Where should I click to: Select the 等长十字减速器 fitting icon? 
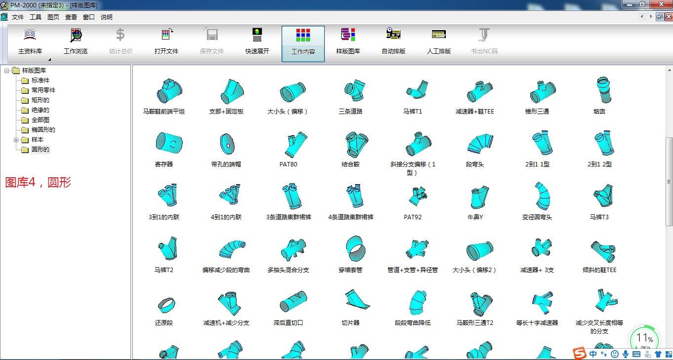(542, 302)
